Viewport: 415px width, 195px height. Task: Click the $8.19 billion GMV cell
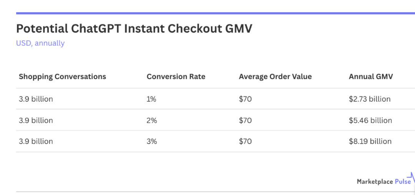[370, 141]
